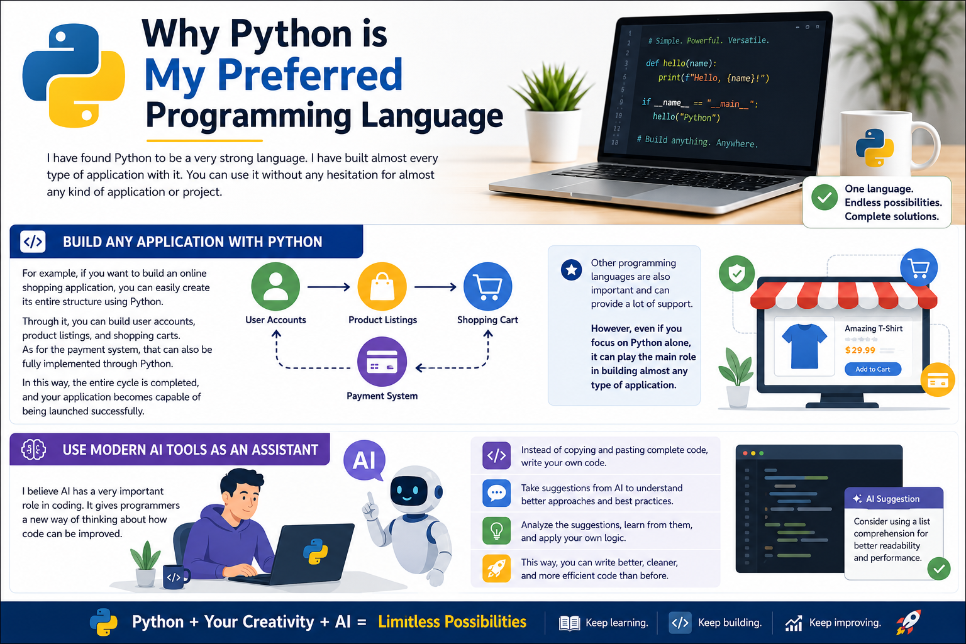Image resolution: width=966 pixels, height=644 pixels.
Task: Click the 'Complete solutions.' line
Action: pos(891,216)
